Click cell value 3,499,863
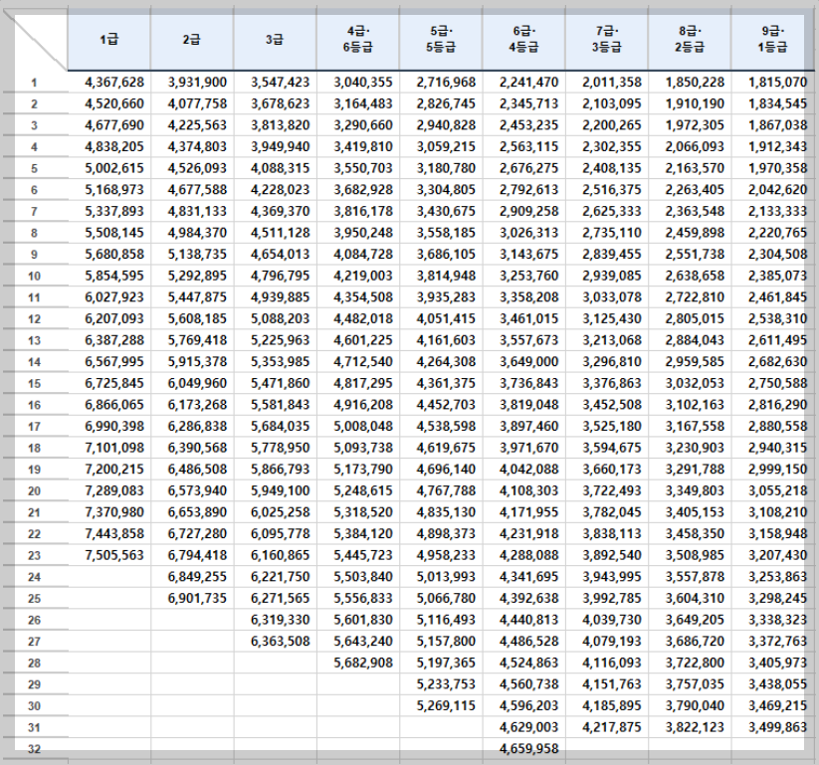This screenshot has height=765, width=819. [778, 727]
